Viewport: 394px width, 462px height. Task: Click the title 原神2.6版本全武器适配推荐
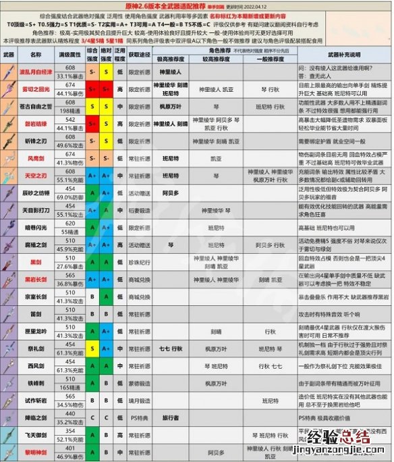(x=165, y=6)
